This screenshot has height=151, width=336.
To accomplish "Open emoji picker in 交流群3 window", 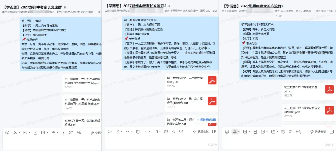I will coord(227,132).
